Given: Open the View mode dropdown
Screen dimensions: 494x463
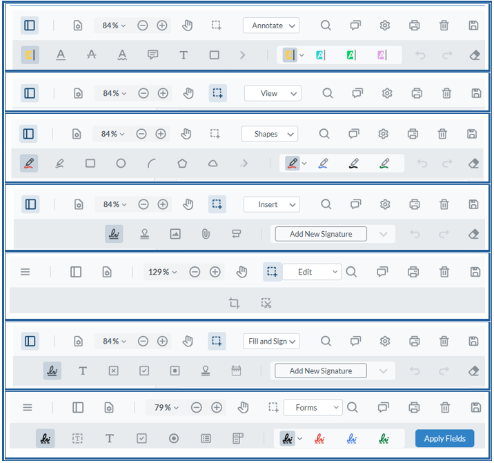Looking at the screenshot, I should [x=273, y=93].
